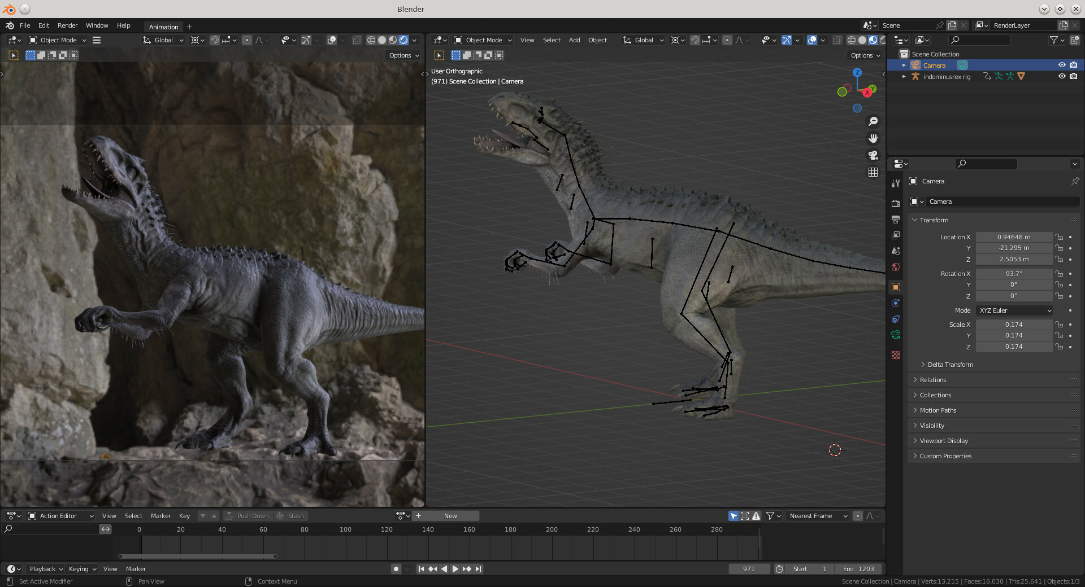This screenshot has height=587, width=1085.
Task: Expand the Delta Transform section
Action: click(948, 365)
